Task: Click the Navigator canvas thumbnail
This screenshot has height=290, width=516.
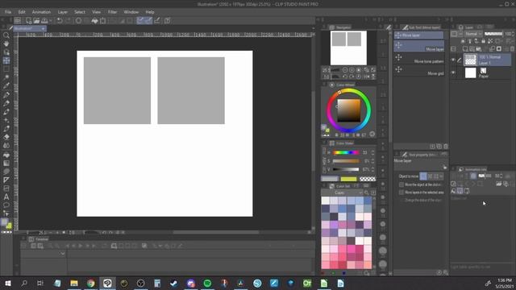Action: (348, 48)
